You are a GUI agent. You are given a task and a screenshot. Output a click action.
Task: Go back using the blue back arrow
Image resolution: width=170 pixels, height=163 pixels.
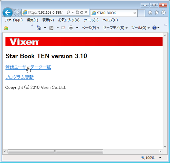(x=7, y=12)
